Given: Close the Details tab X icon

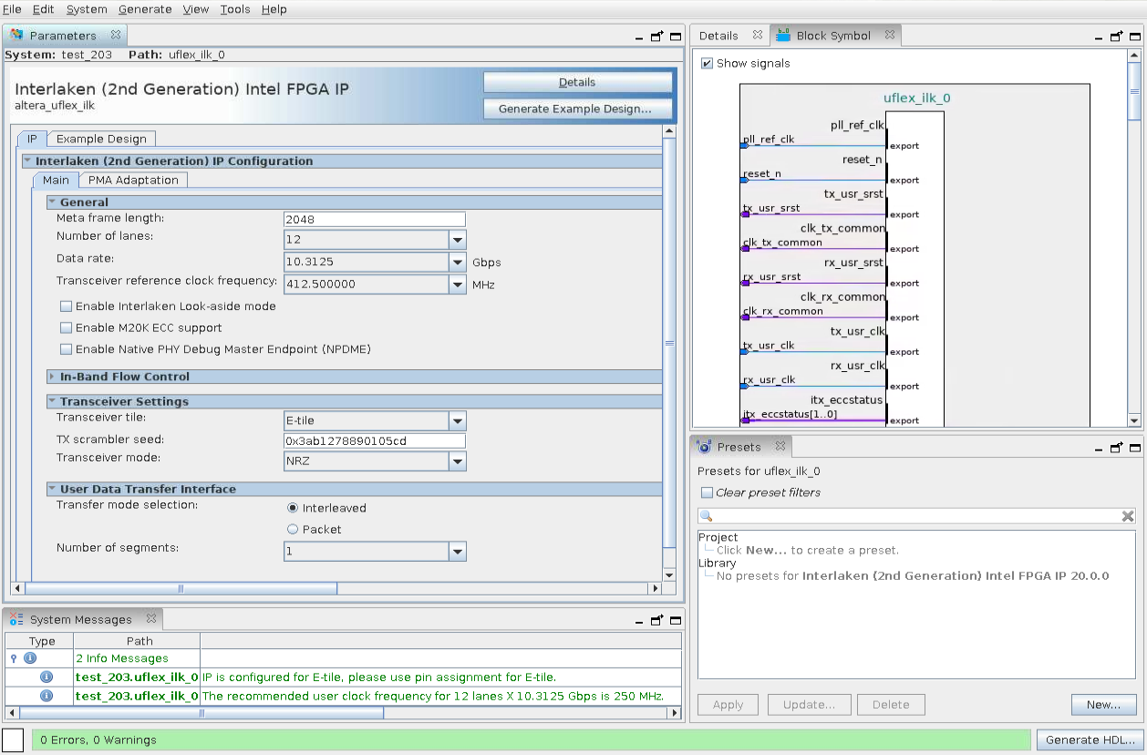Looking at the screenshot, I should [758, 36].
